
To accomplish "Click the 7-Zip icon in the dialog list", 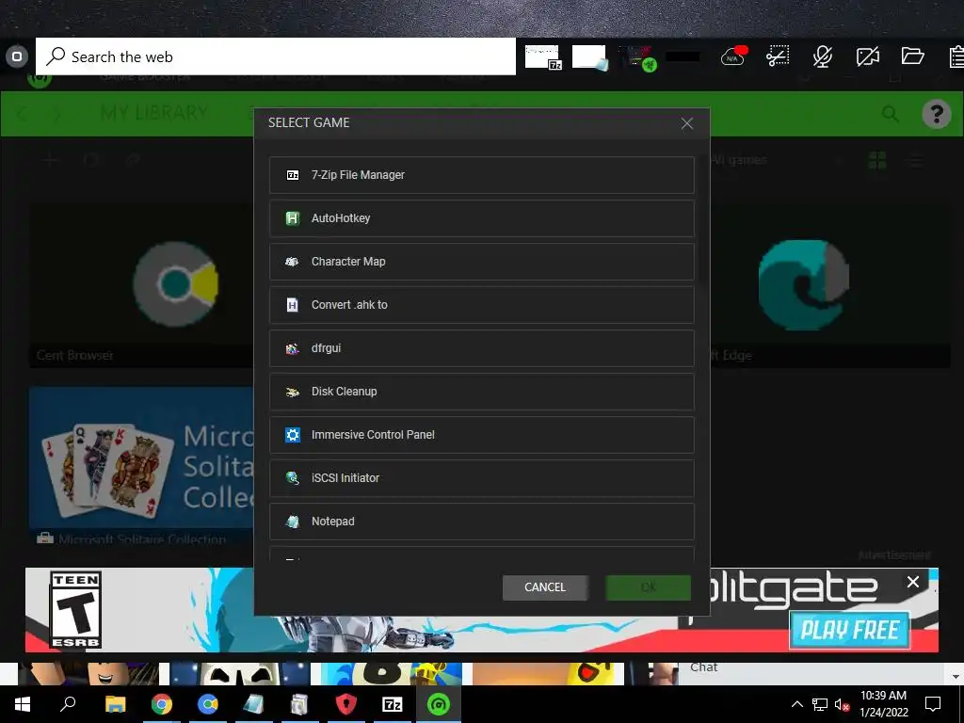I will 293,175.
